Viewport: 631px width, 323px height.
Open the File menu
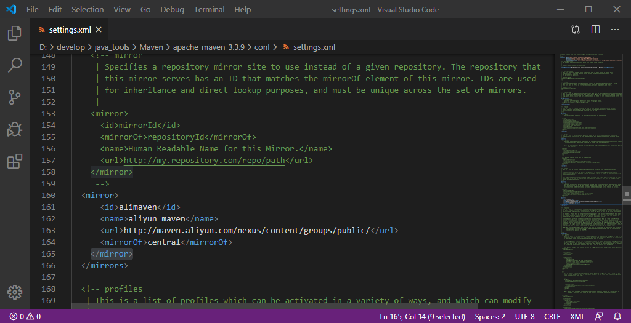pos(33,9)
